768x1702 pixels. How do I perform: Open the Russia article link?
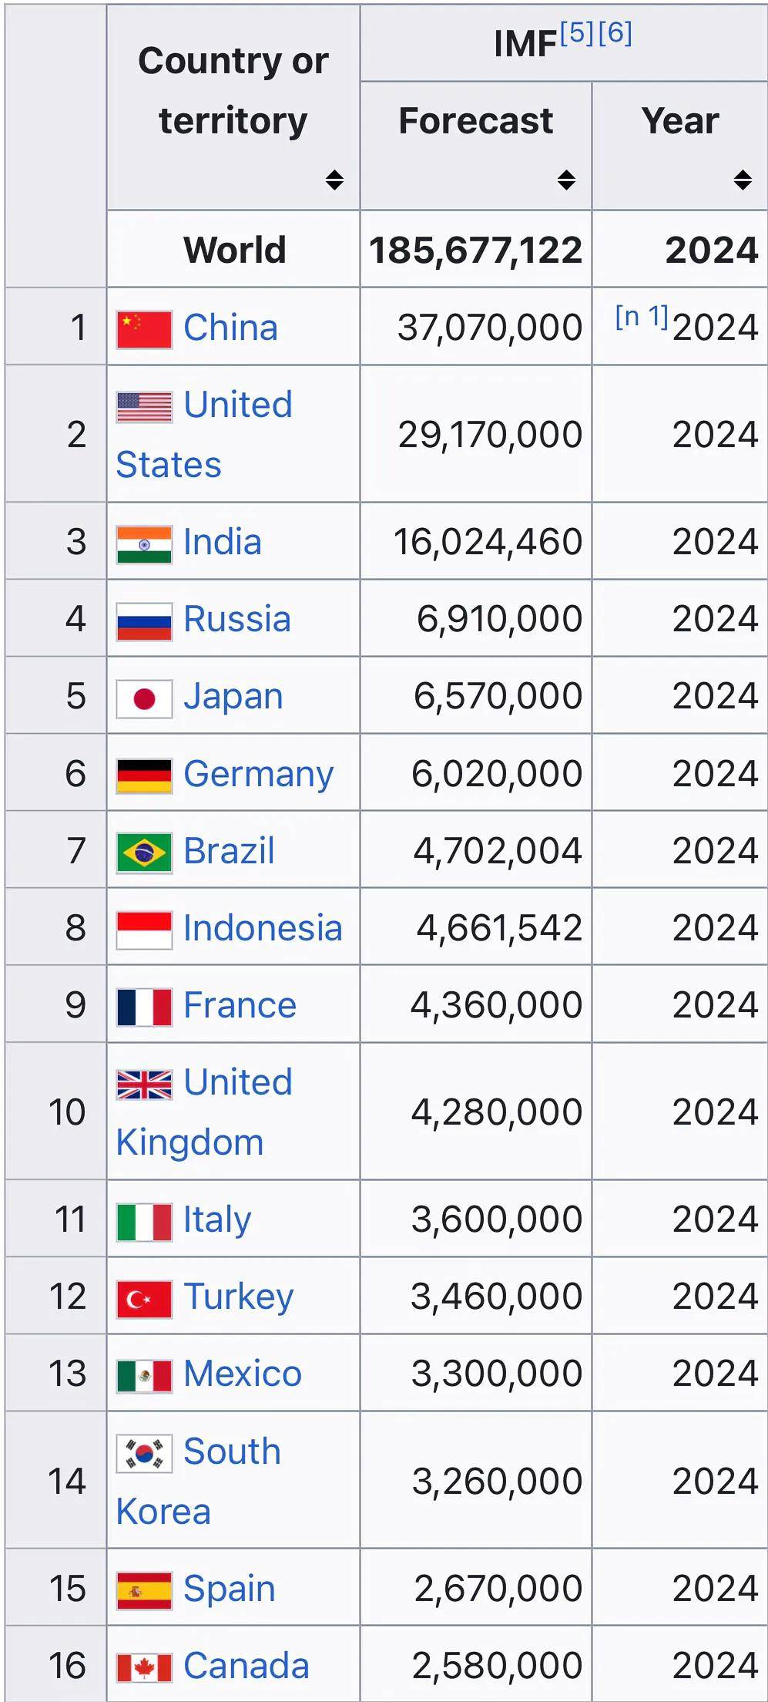coord(237,617)
